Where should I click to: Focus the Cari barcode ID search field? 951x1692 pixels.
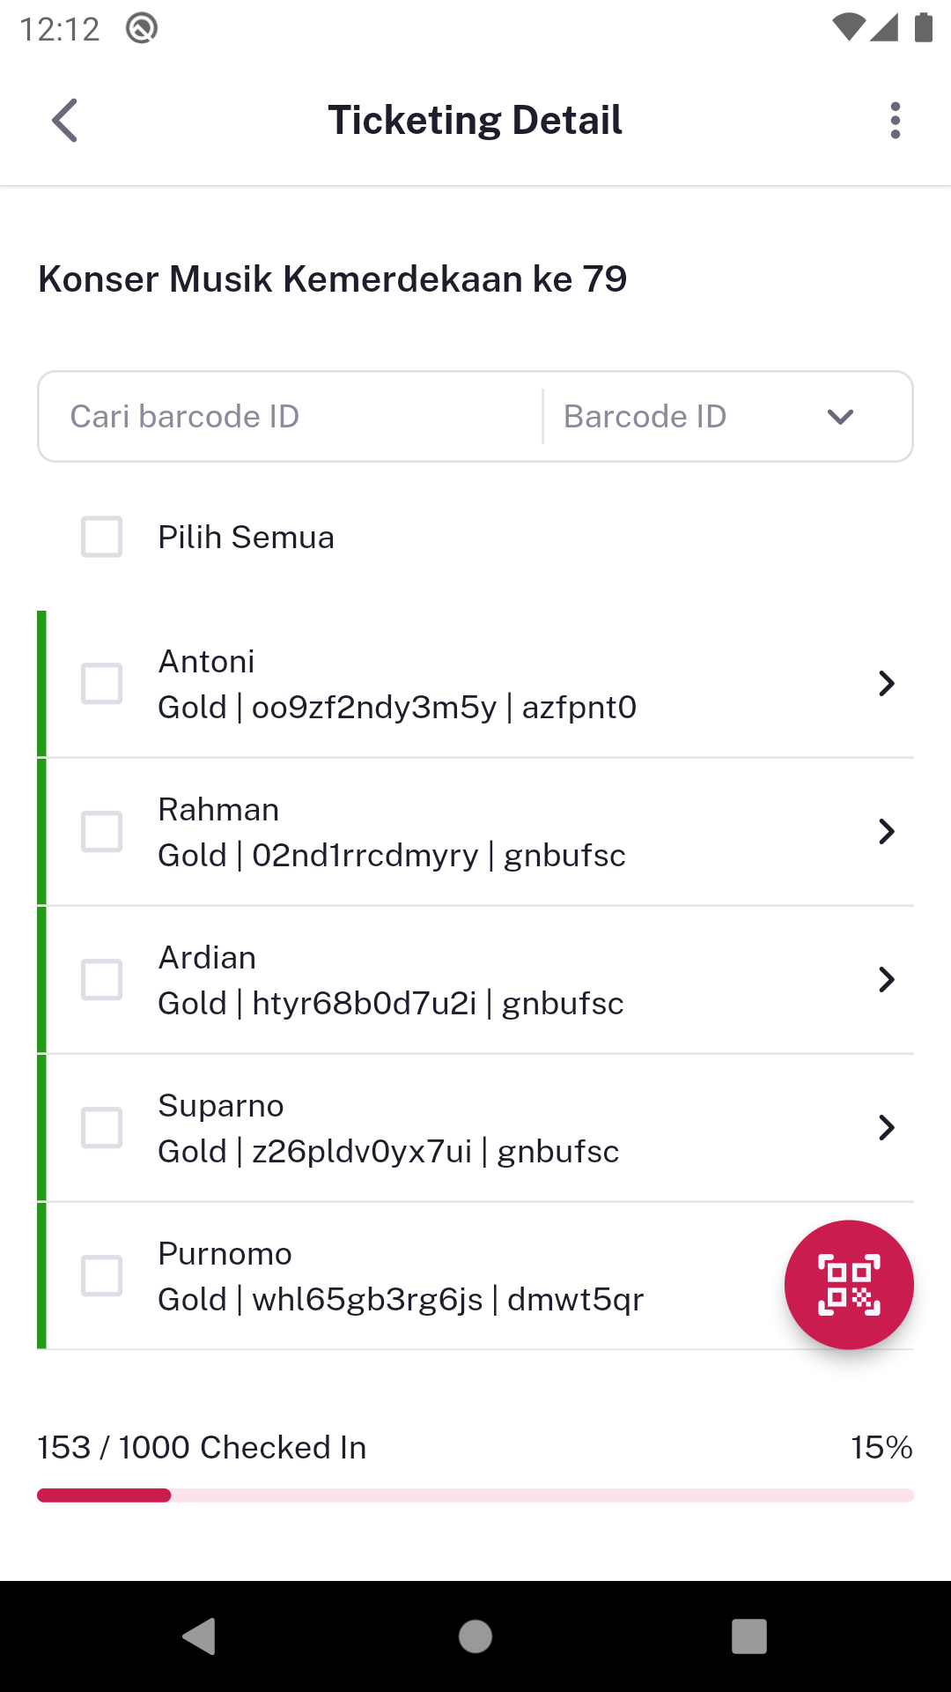point(291,416)
